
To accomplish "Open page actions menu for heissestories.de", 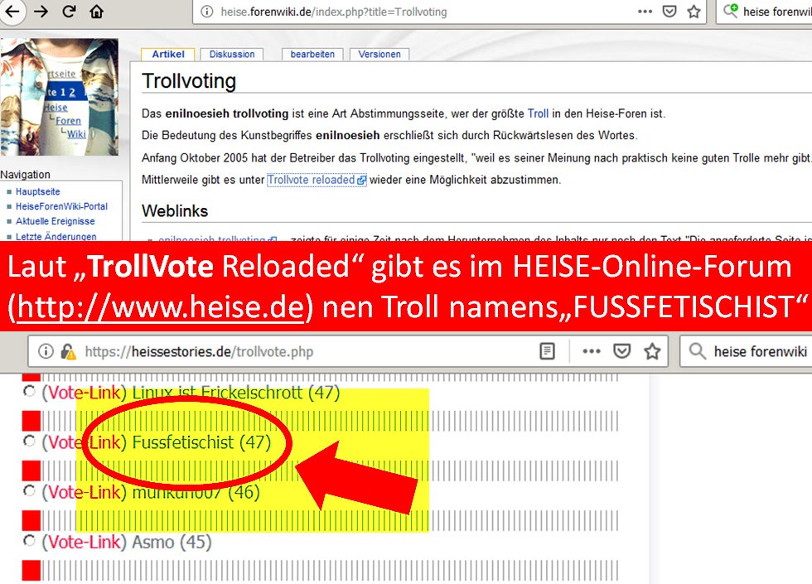I will pyautogui.click(x=592, y=351).
